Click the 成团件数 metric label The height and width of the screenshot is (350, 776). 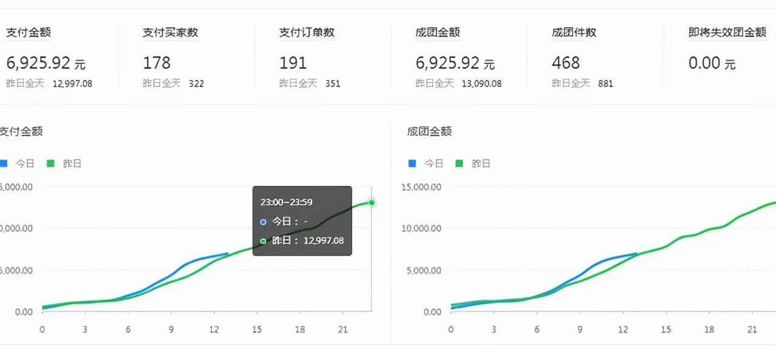574,33
